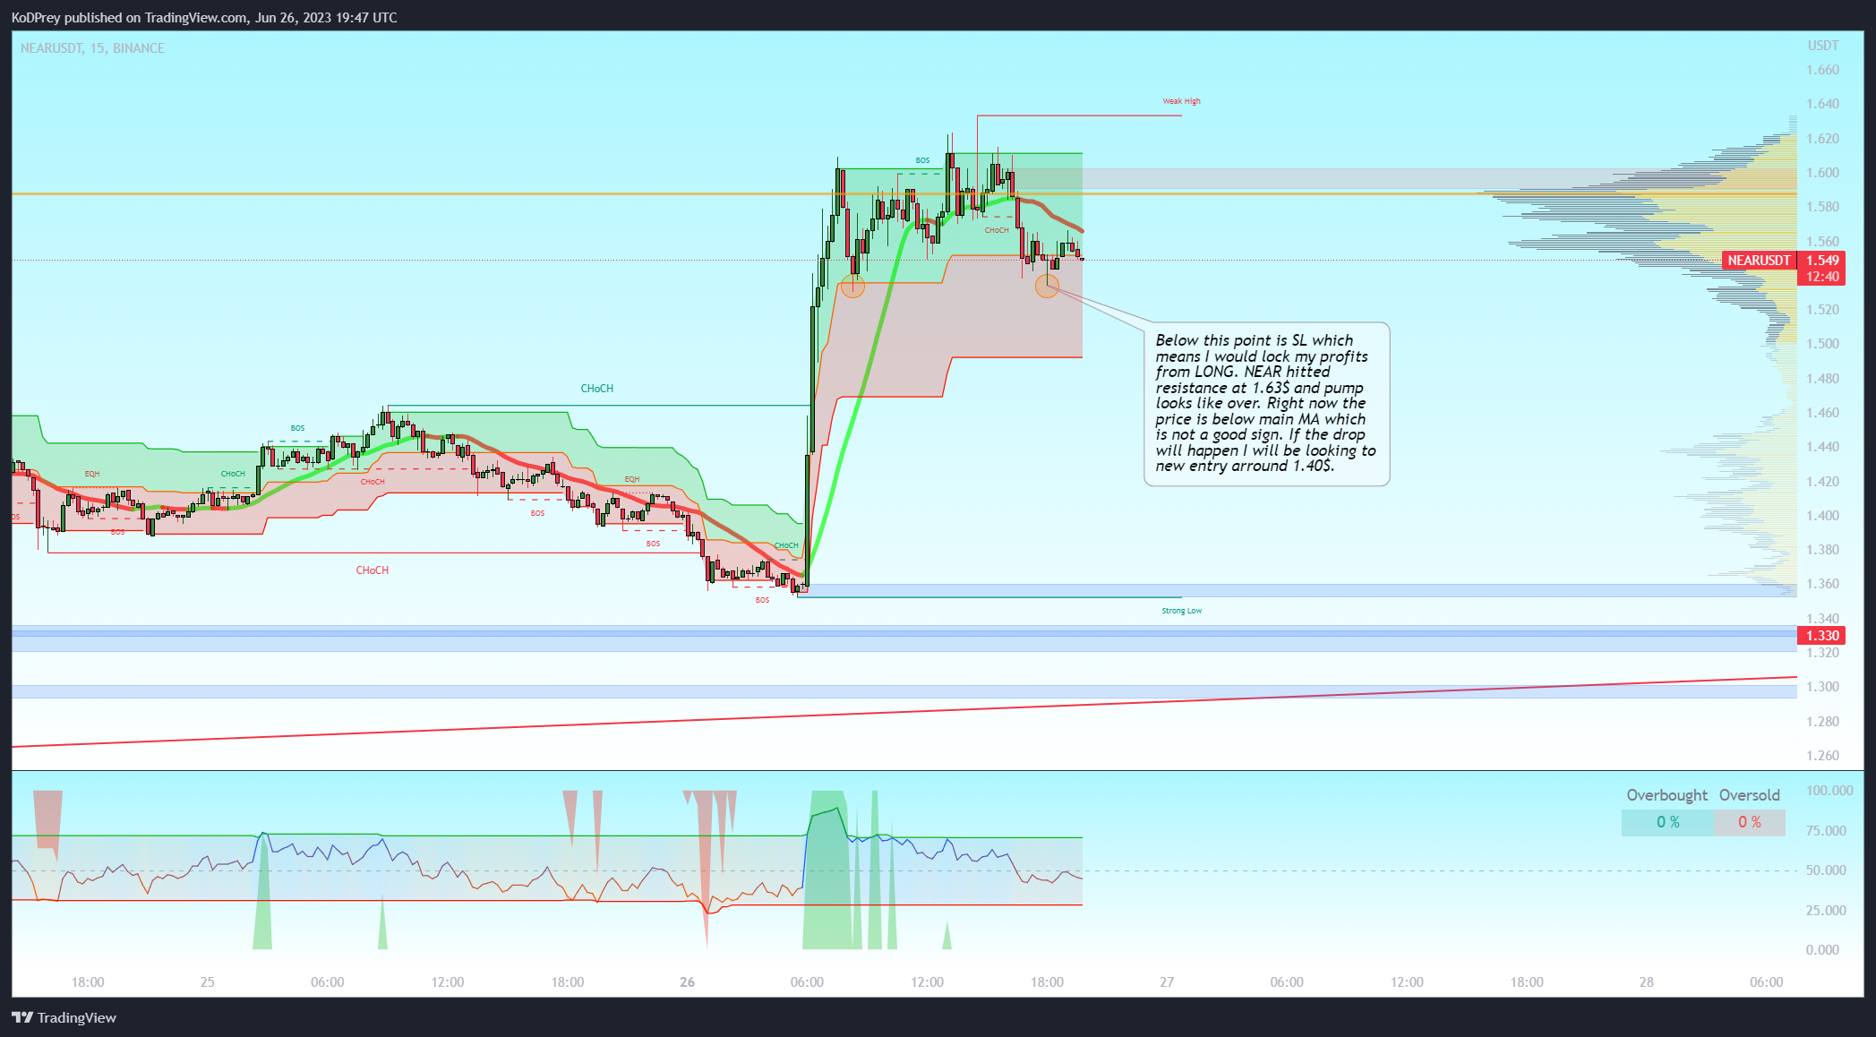Click the 1.300 price axis value
The image size is (1876, 1037).
(x=1822, y=687)
